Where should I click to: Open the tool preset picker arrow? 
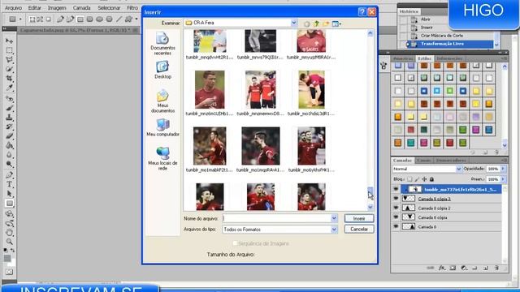[x=20, y=19]
